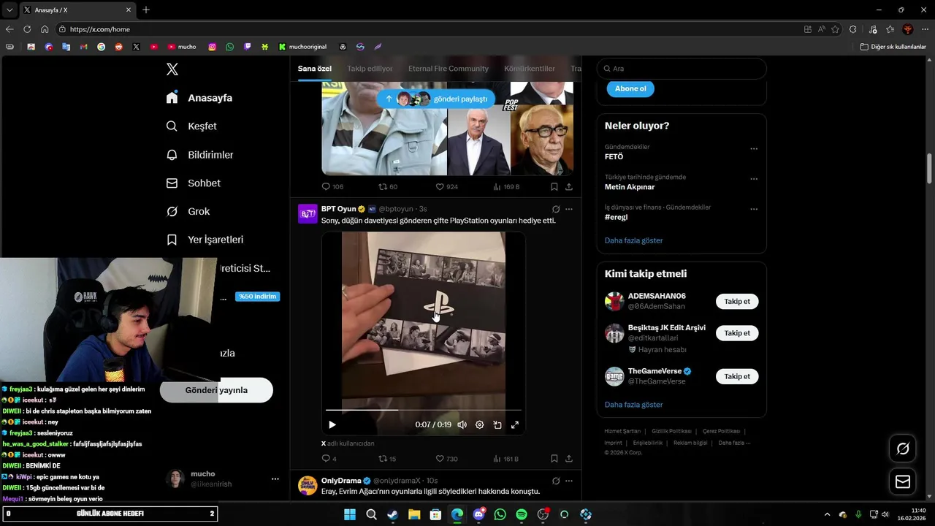Follow TheGameVerse with Takip et
Viewport: 935px width, 526px height.
tap(737, 376)
